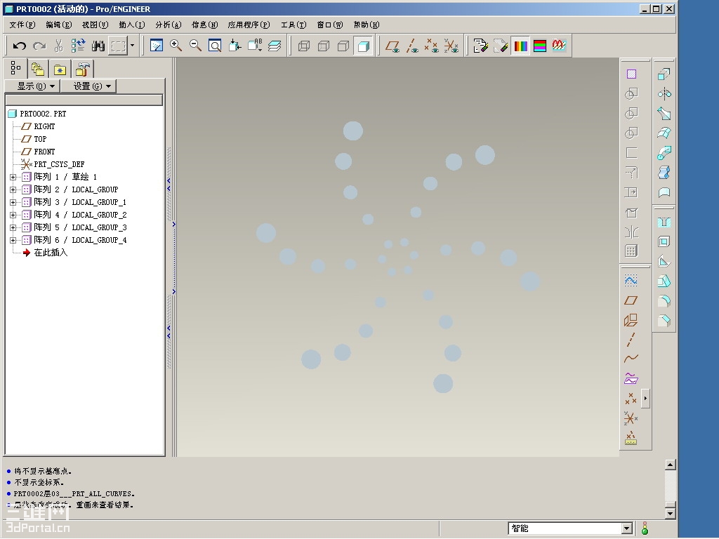Select PRT_CSYS_DEF in model tree
The width and height of the screenshot is (719, 539).
tap(53, 164)
